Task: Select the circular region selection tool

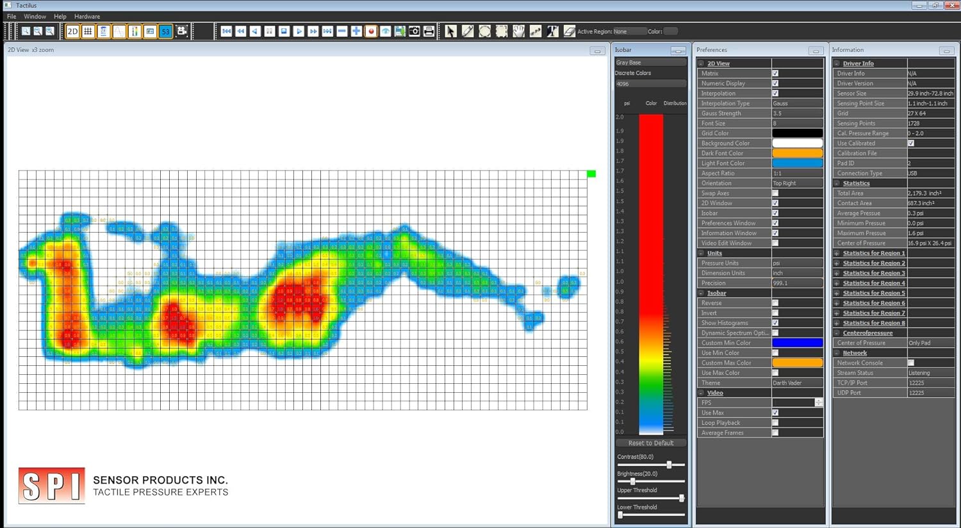Action: click(x=485, y=31)
